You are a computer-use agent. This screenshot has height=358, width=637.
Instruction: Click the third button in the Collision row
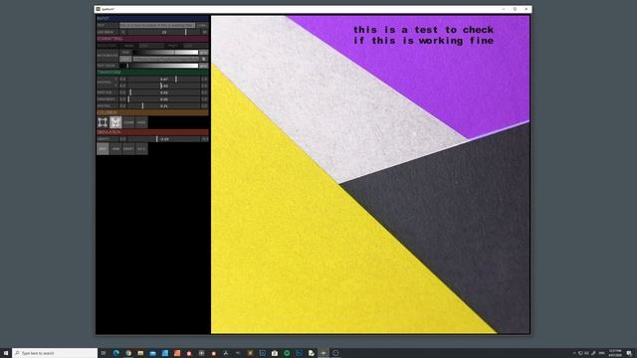128,122
